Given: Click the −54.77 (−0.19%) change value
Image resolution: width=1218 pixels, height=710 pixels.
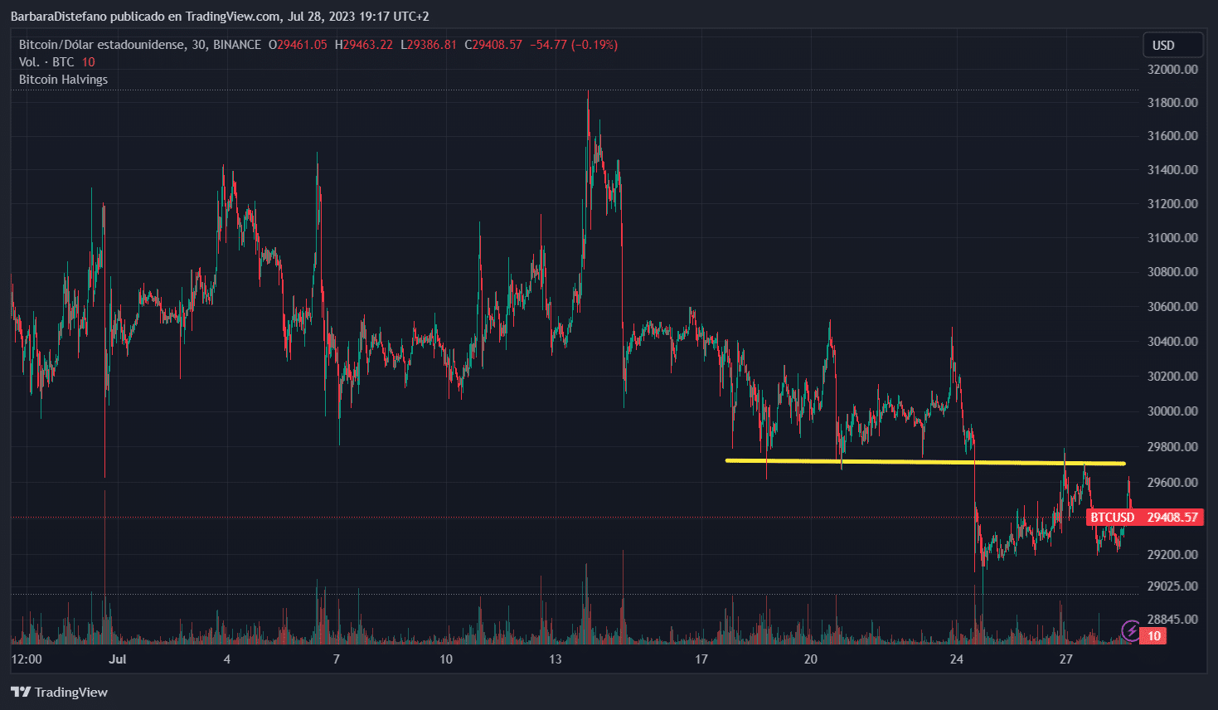Looking at the screenshot, I should [x=574, y=45].
